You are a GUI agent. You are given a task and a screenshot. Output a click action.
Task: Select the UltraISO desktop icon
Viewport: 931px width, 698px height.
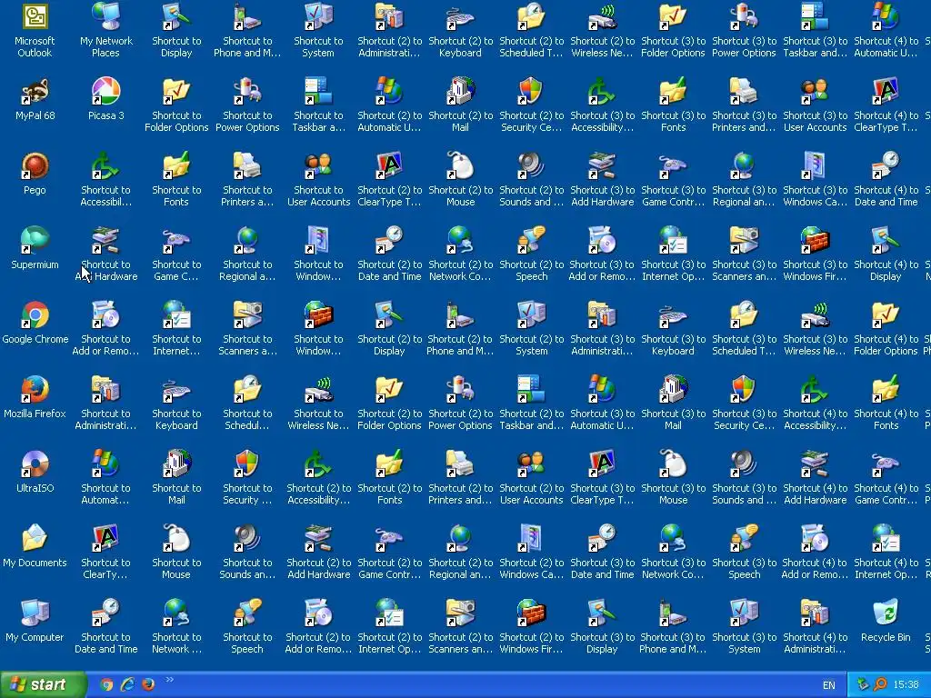(35, 472)
